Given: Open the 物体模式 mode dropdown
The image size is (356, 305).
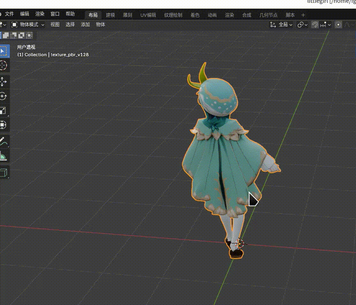Looking at the screenshot, I should coord(28,25).
